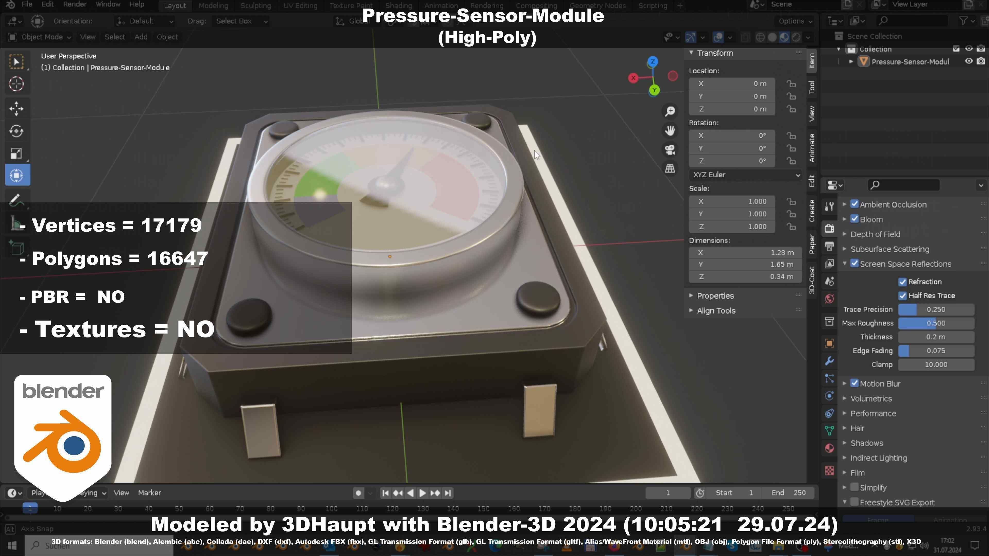The height and width of the screenshot is (556, 989).
Task: Switch to the Modeling workspace tab
Action: coord(213,6)
